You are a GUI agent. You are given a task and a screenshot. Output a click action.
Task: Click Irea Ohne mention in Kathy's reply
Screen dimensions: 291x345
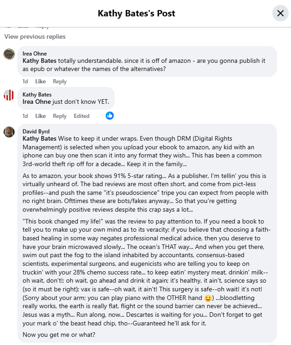point(37,101)
